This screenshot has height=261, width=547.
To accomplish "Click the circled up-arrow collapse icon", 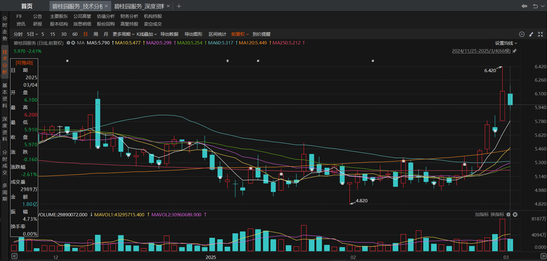I will pyautogui.click(x=522, y=34).
